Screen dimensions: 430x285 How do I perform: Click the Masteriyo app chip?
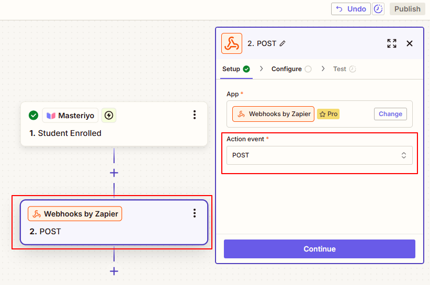click(x=70, y=116)
